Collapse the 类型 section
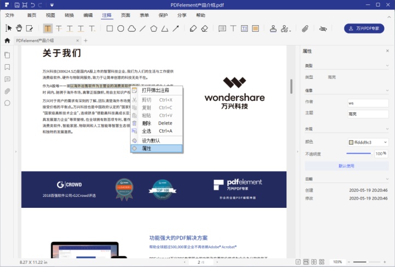This screenshot has height=267, width=395. coord(387,66)
